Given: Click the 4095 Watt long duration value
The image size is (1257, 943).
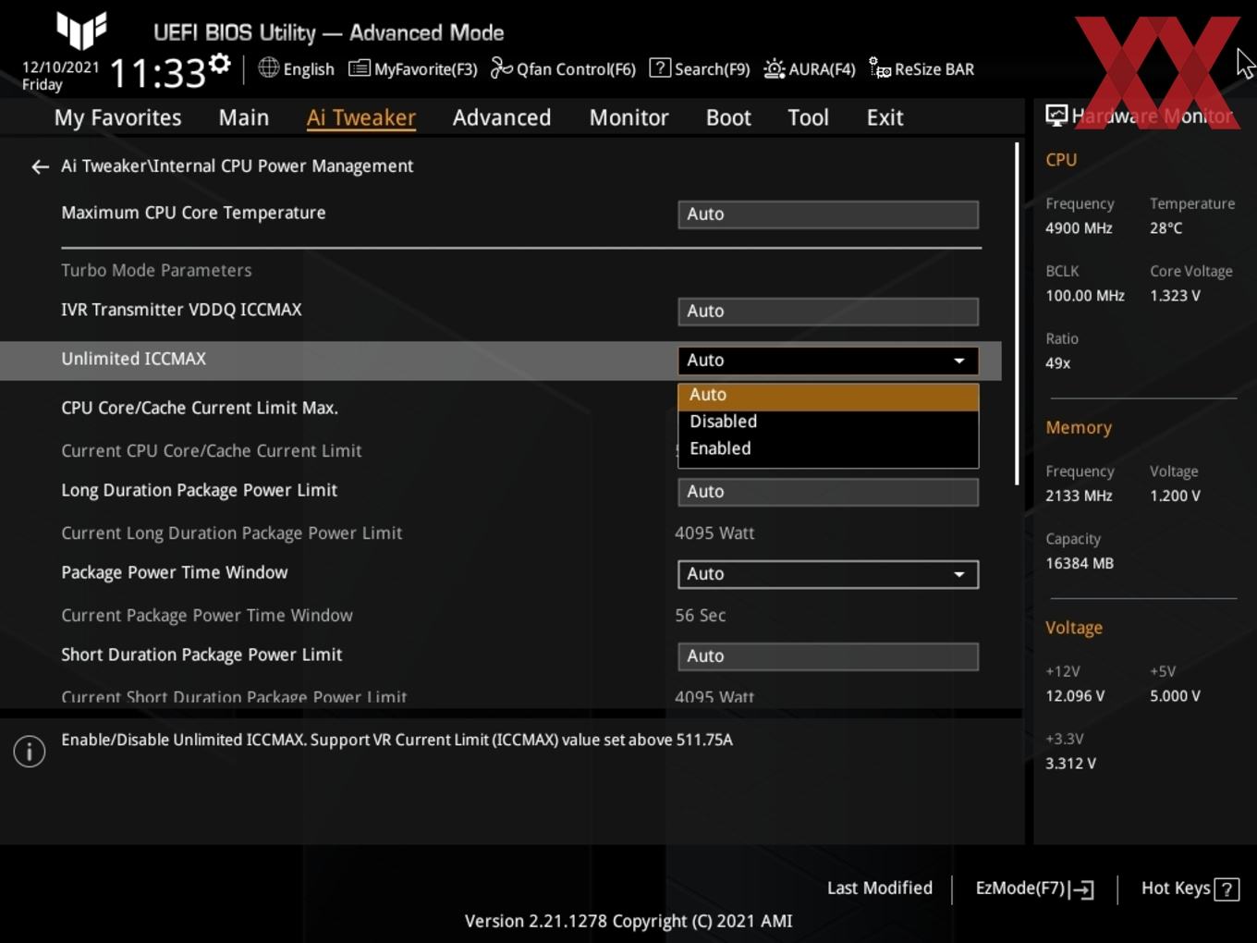Looking at the screenshot, I should pos(714,533).
